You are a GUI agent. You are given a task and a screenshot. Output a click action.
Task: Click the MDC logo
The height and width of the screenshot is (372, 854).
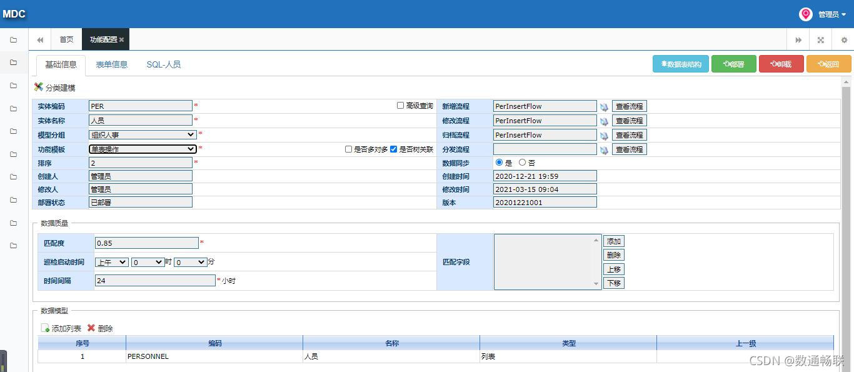click(x=14, y=14)
